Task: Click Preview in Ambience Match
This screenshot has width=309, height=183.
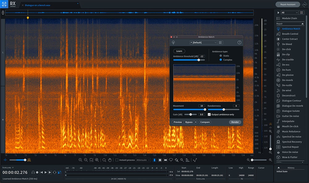Action: click(x=178, y=122)
